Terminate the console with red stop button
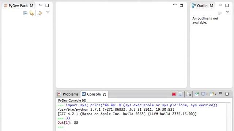234x131 pixels. coord(174,94)
